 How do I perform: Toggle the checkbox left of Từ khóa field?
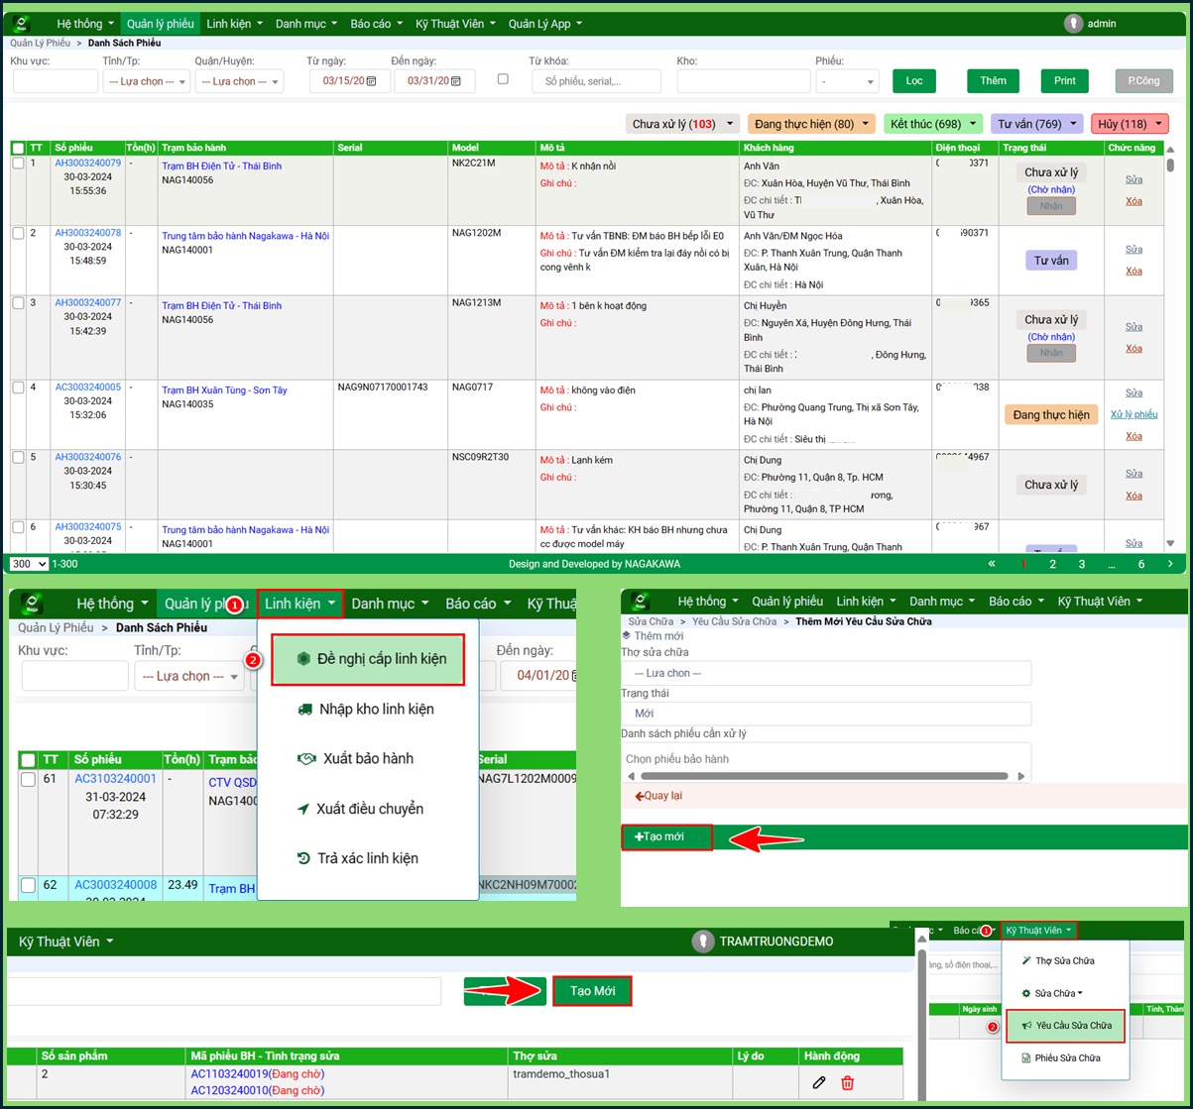[503, 79]
